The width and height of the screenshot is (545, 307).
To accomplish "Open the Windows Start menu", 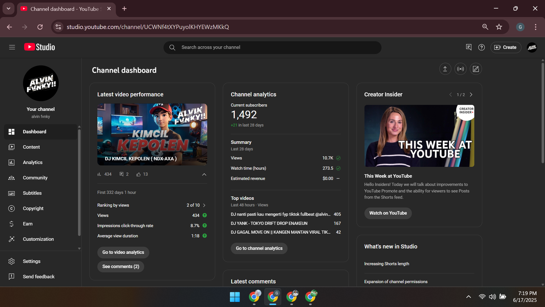I will tap(235, 297).
